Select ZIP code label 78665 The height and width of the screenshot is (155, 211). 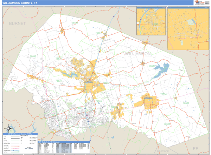point(98,101)
